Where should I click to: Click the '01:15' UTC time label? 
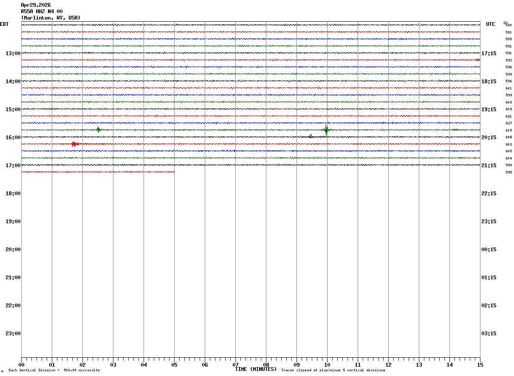point(489,278)
